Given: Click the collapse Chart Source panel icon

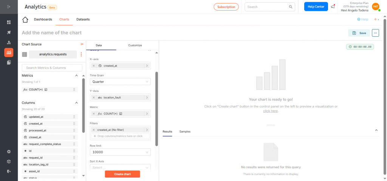Looking at the screenshot, I should (82, 44).
